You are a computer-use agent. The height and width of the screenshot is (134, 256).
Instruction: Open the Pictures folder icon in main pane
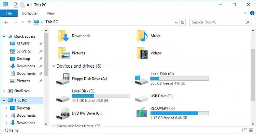[x=63, y=53]
